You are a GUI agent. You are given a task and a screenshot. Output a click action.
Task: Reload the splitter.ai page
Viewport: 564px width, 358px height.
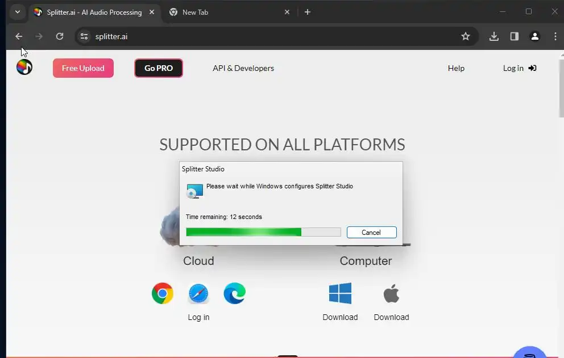[60, 36]
